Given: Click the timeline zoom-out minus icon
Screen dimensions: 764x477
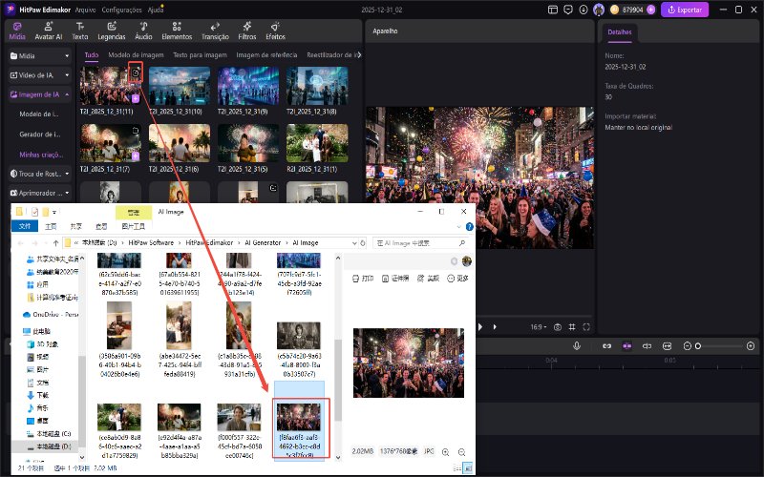Looking at the screenshot, I should 688,346.
